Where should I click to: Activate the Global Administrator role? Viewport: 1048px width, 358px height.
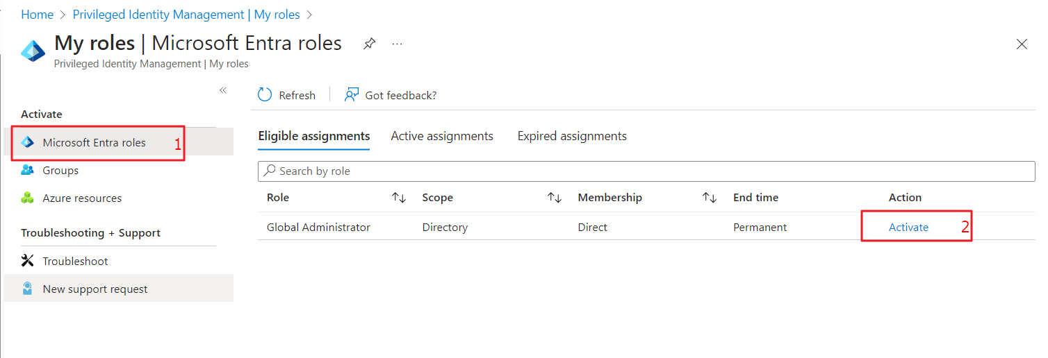click(908, 227)
